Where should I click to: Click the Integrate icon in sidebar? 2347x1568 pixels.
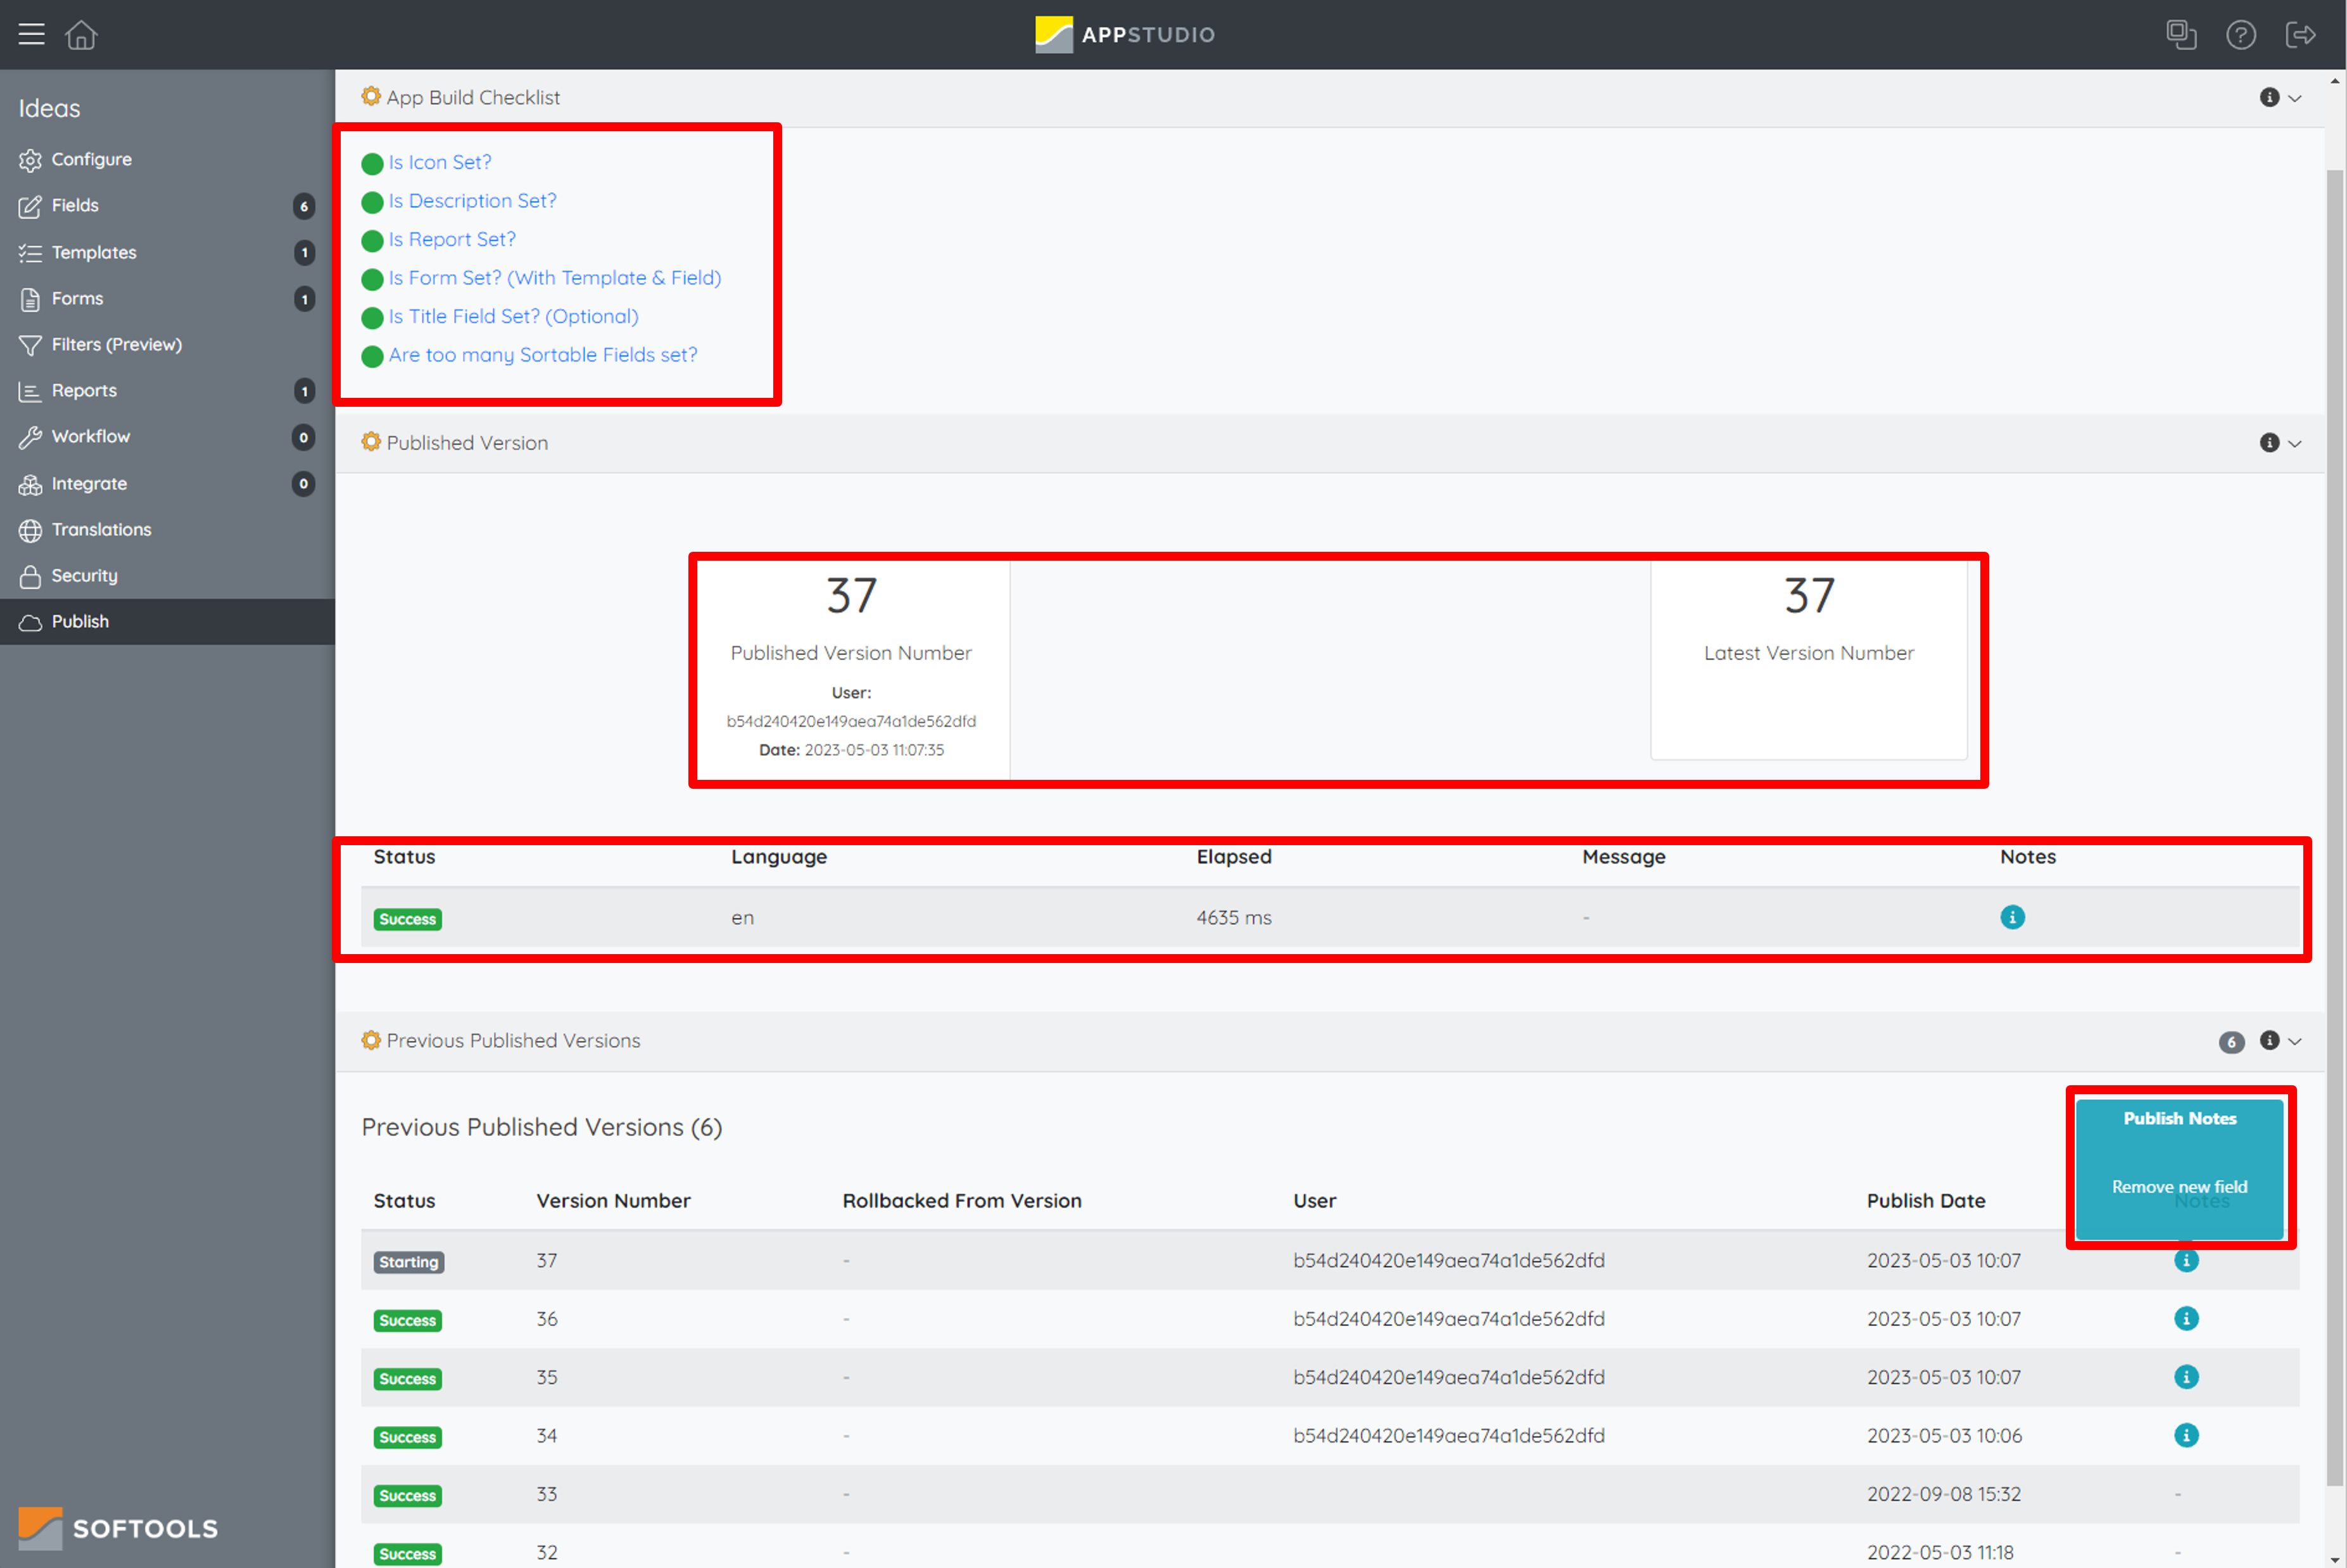(31, 484)
